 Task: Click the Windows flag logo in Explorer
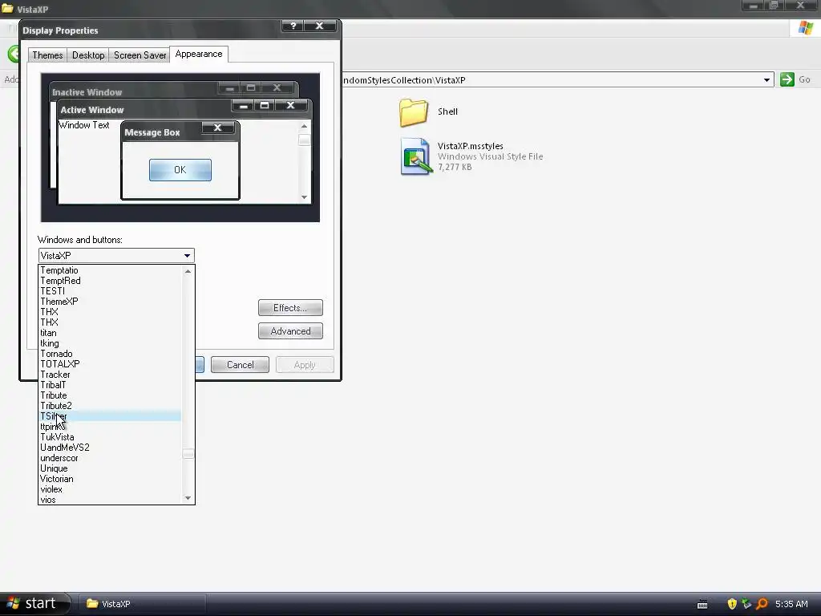click(806, 28)
